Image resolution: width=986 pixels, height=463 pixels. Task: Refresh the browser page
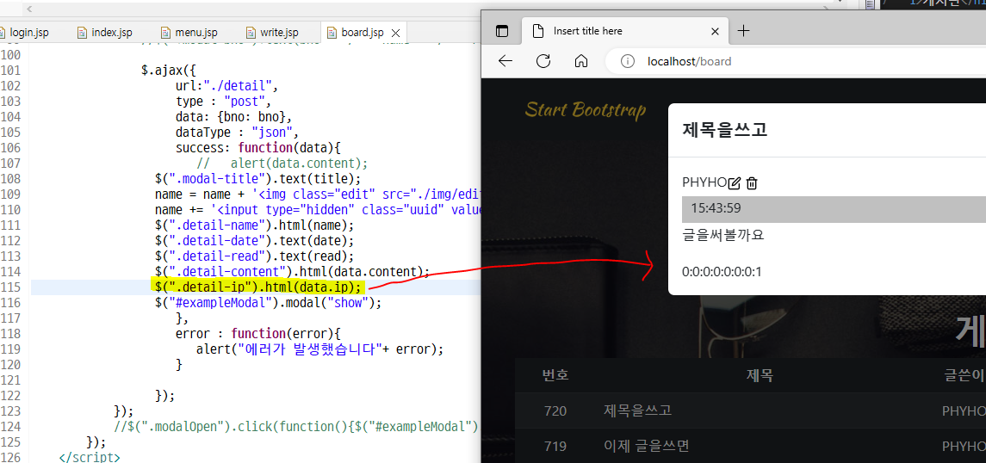(543, 61)
